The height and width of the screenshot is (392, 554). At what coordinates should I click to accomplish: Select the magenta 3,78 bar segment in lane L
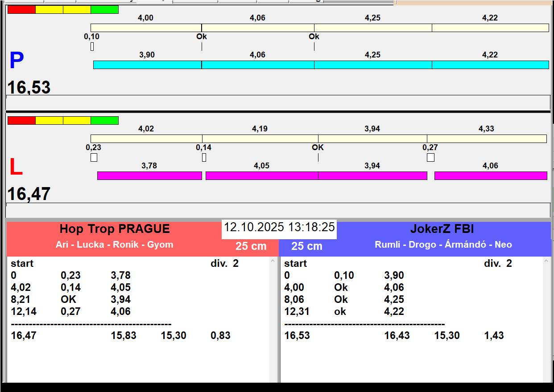(149, 176)
